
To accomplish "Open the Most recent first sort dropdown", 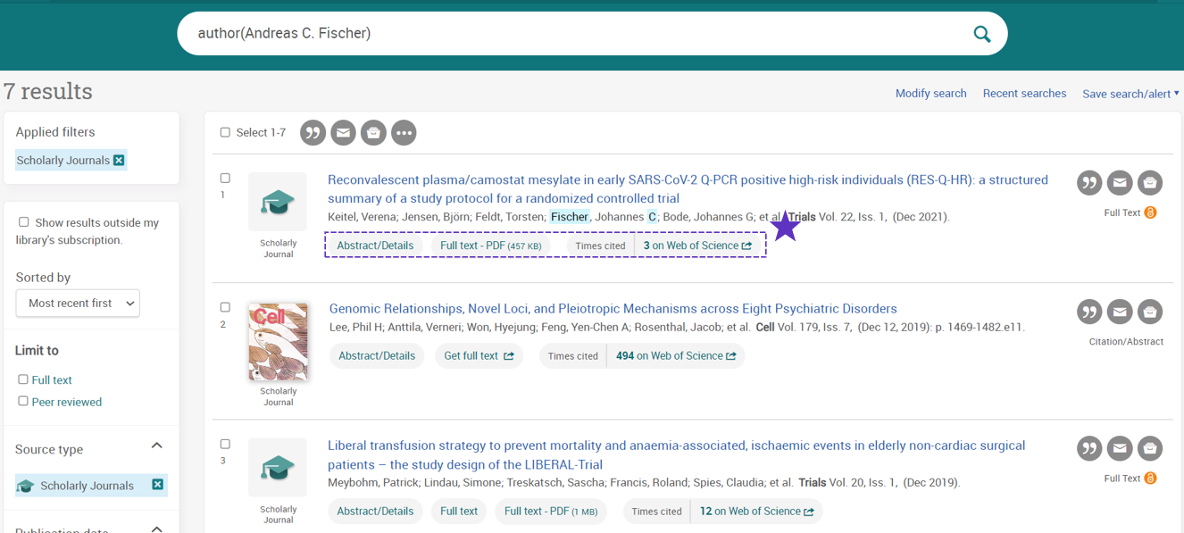I will (x=78, y=304).
